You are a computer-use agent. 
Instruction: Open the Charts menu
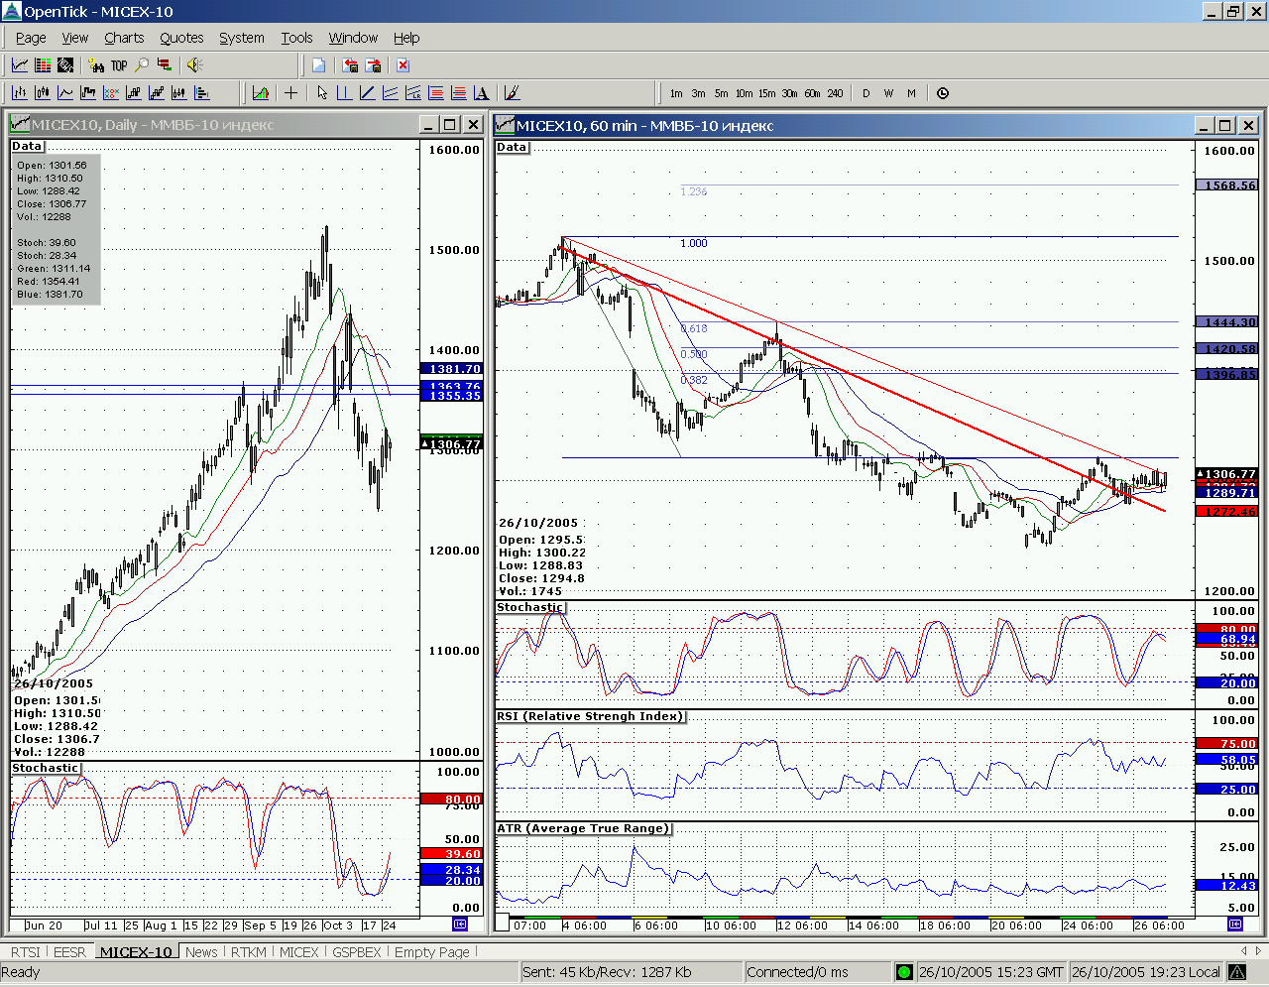[124, 38]
